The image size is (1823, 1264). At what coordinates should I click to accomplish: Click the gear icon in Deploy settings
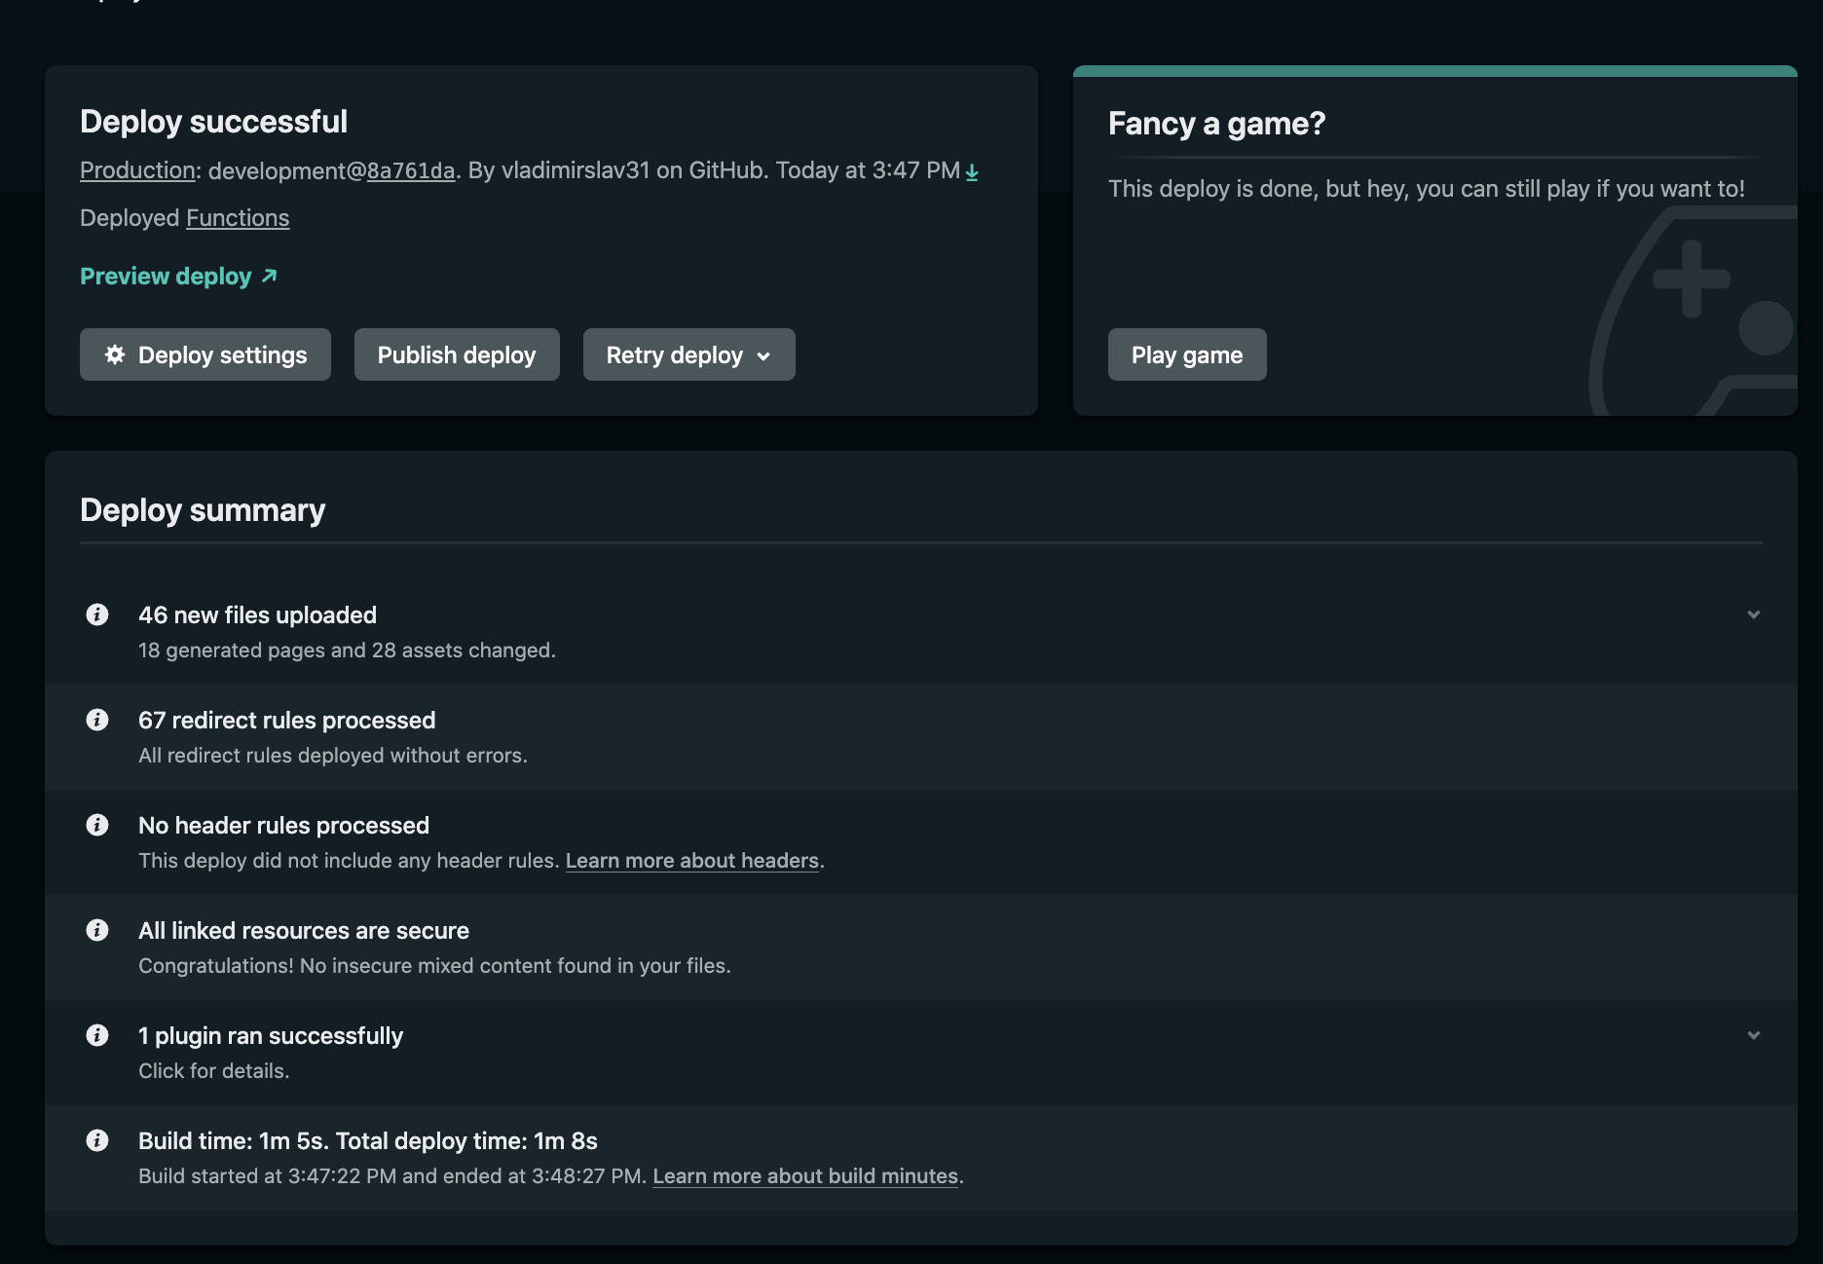coord(115,354)
